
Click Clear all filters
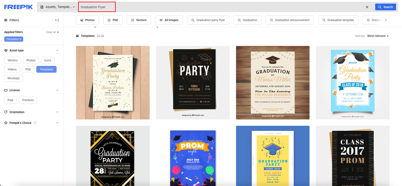click(52, 32)
